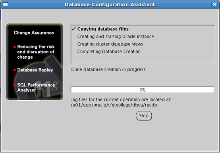
Task: Click the 11g logo in the banner
Action: 47,89
